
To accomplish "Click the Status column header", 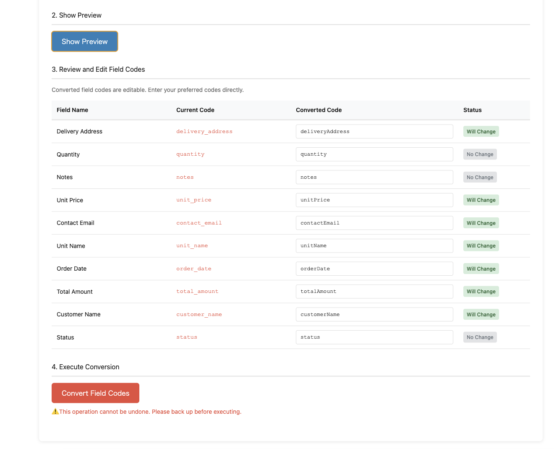I will coord(473,110).
